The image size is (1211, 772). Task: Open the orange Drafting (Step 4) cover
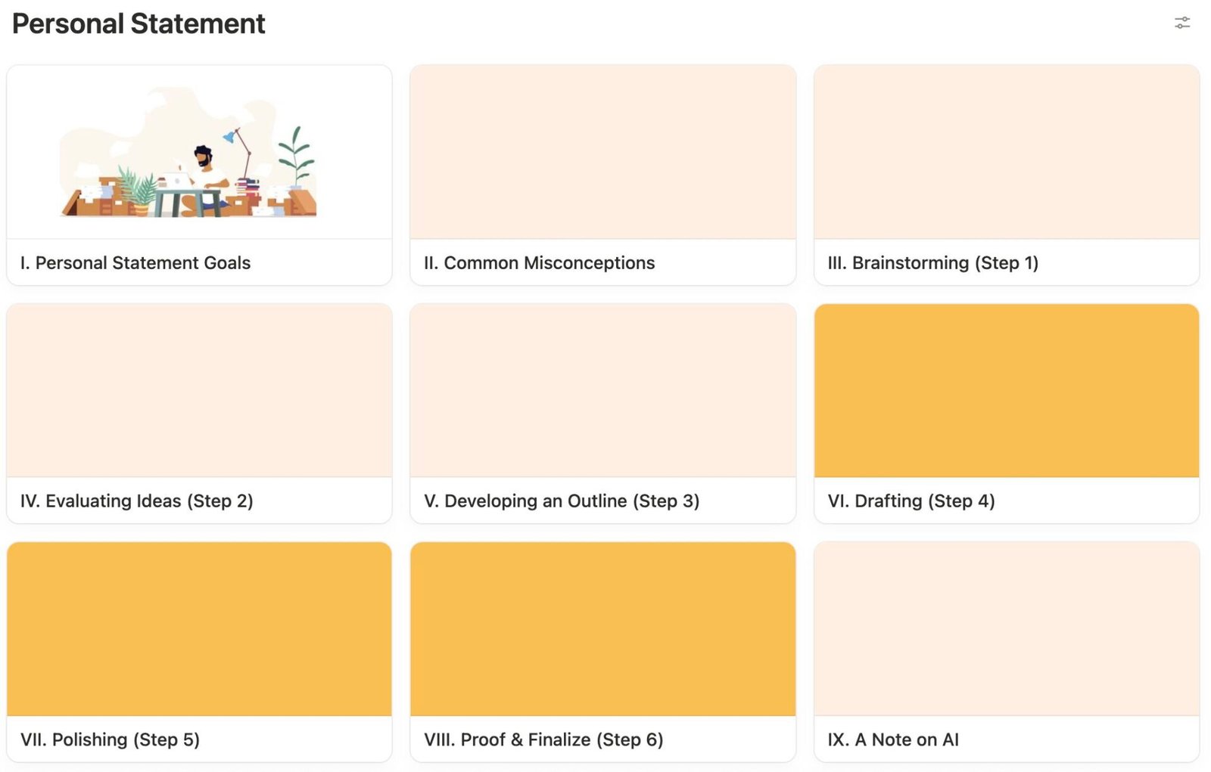[1007, 390]
